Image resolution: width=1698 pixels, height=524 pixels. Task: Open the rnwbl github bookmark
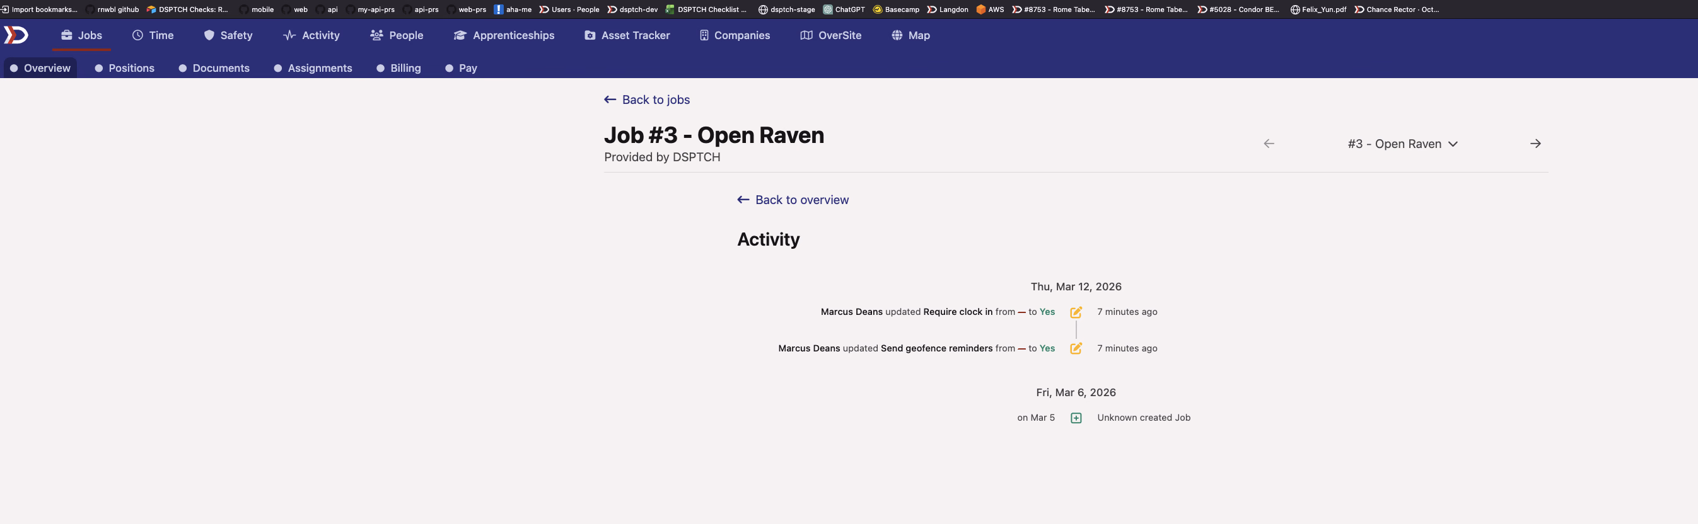(113, 9)
